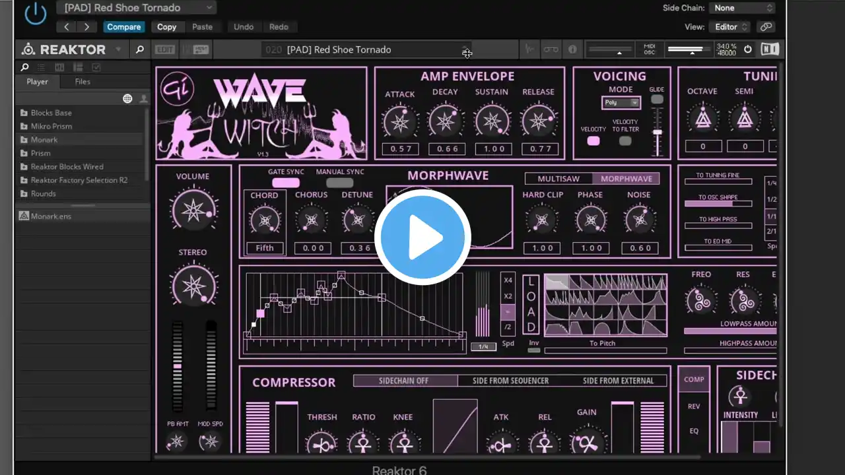
Task: Click the LOAD waveform button
Action: (531, 305)
